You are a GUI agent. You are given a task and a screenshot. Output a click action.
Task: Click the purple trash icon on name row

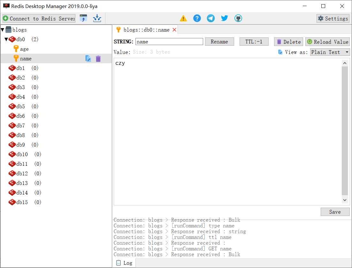pyautogui.click(x=98, y=58)
